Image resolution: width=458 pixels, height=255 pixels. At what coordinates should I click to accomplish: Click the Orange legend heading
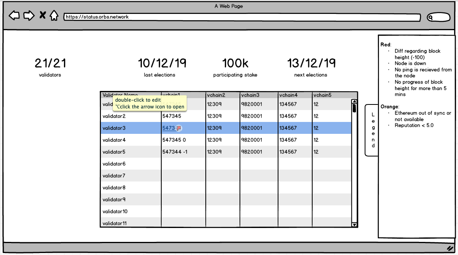[390, 106]
